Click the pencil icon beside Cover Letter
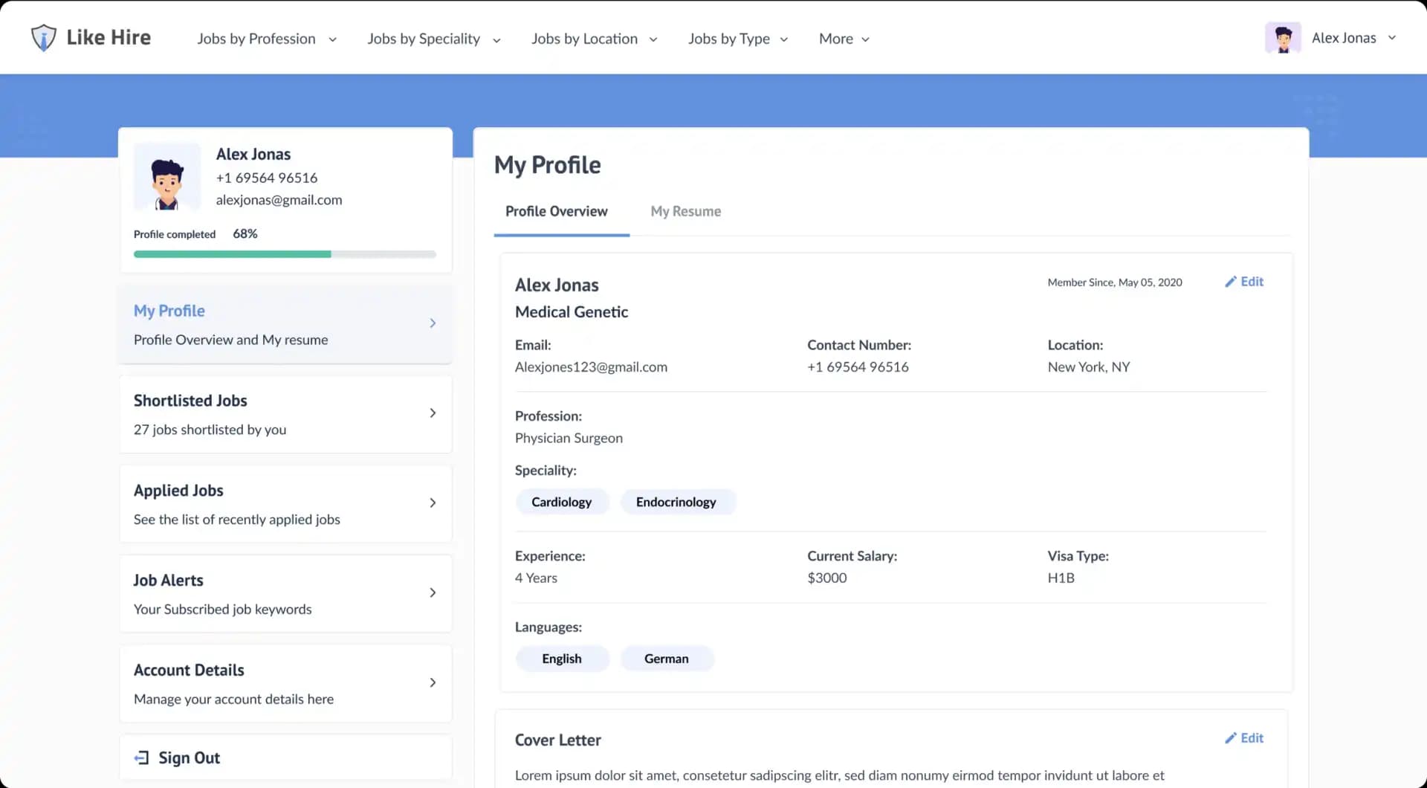This screenshot has width=1427, height=788. (1231, 738)
